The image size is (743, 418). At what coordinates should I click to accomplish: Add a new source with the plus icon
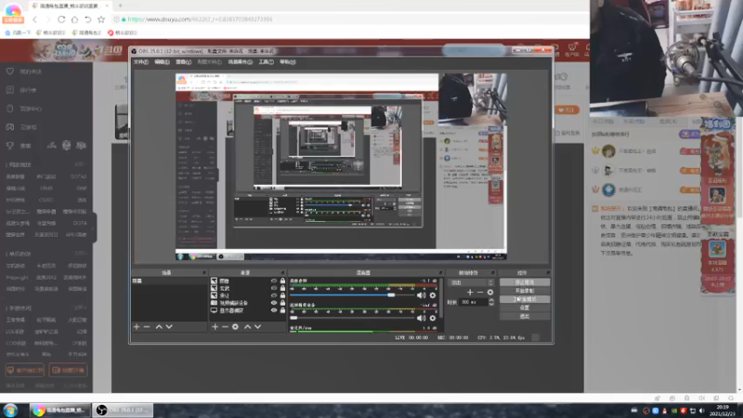pyautogui.click(x=215, y=327)
